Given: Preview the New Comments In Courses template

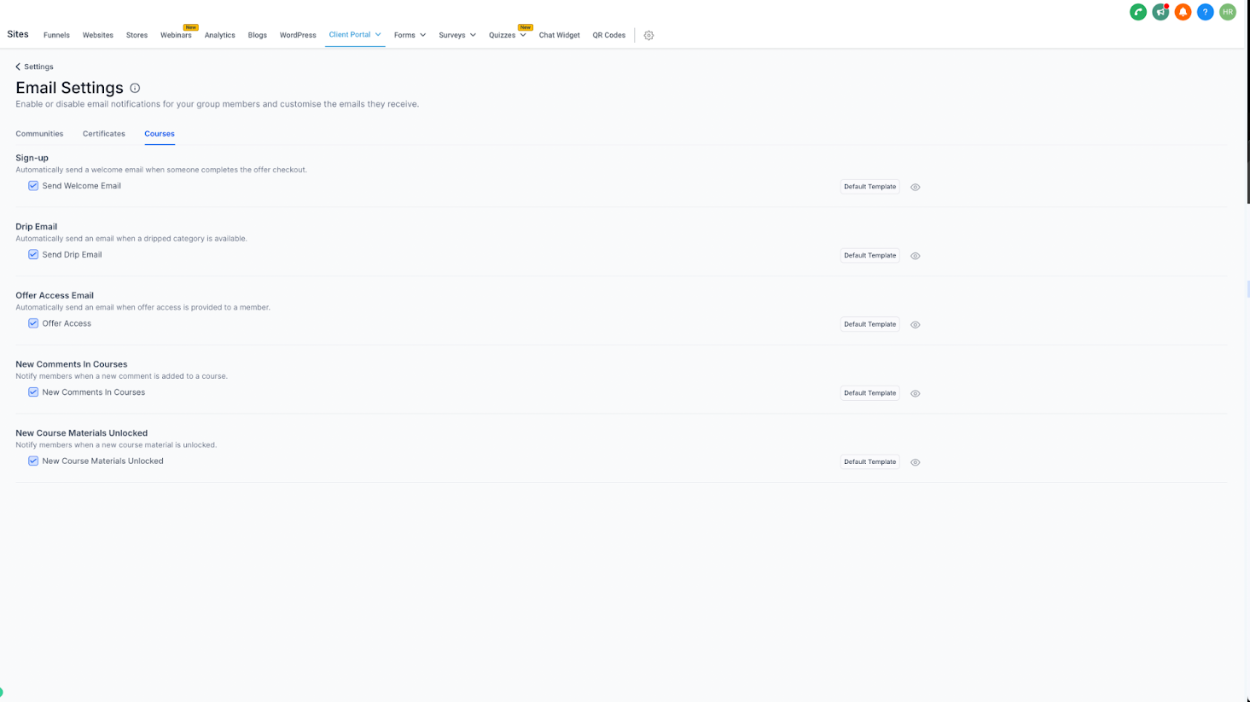Looking at the screenshot, I should pos(915,393).
